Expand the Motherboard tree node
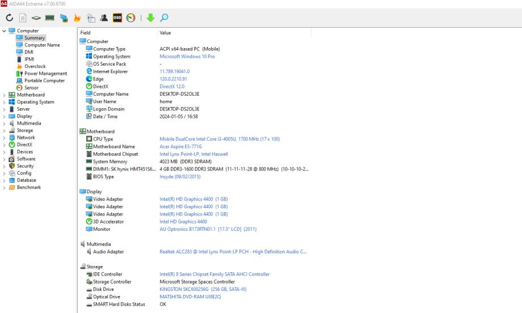This screenshot has height=313, width=522. click(4, 95)
